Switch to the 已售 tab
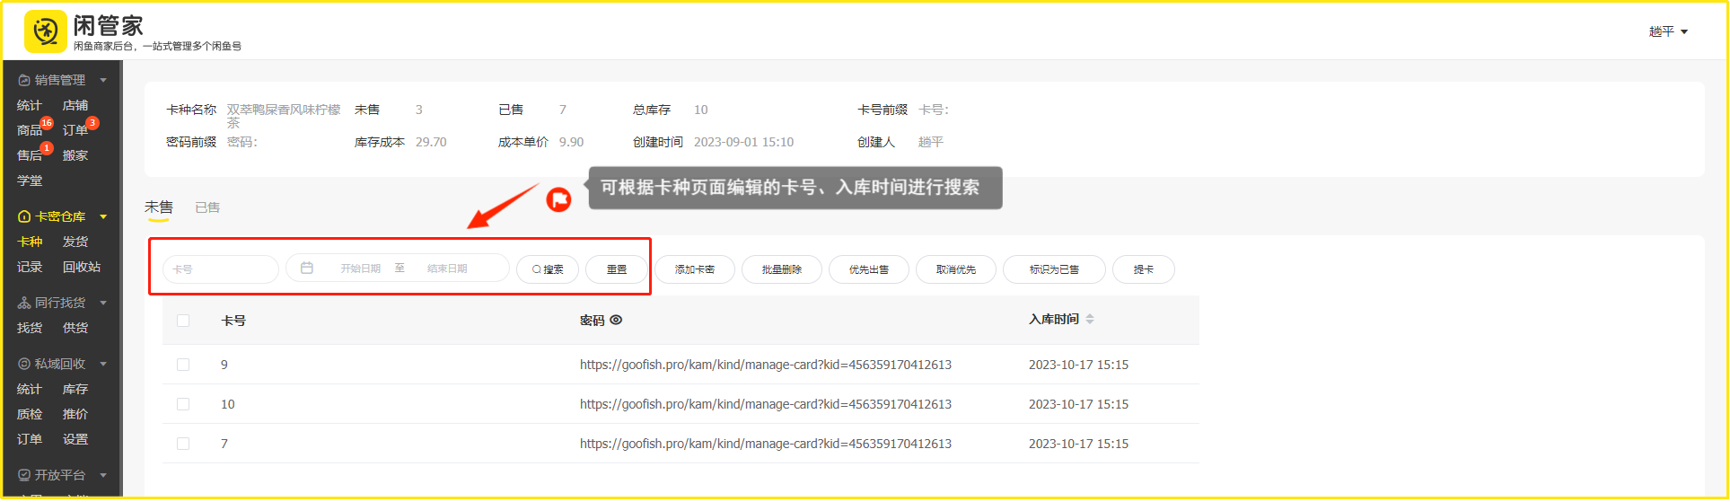This screenshot has height=502, width=1730. [x=207, y=207]
